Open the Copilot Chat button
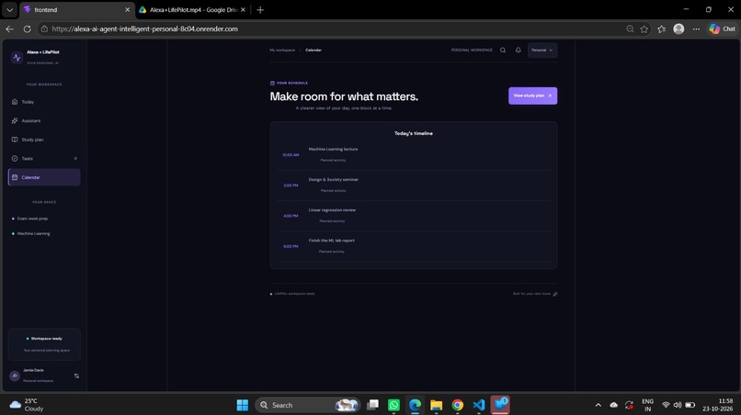741x415 pixels. (x=723, y=28)
